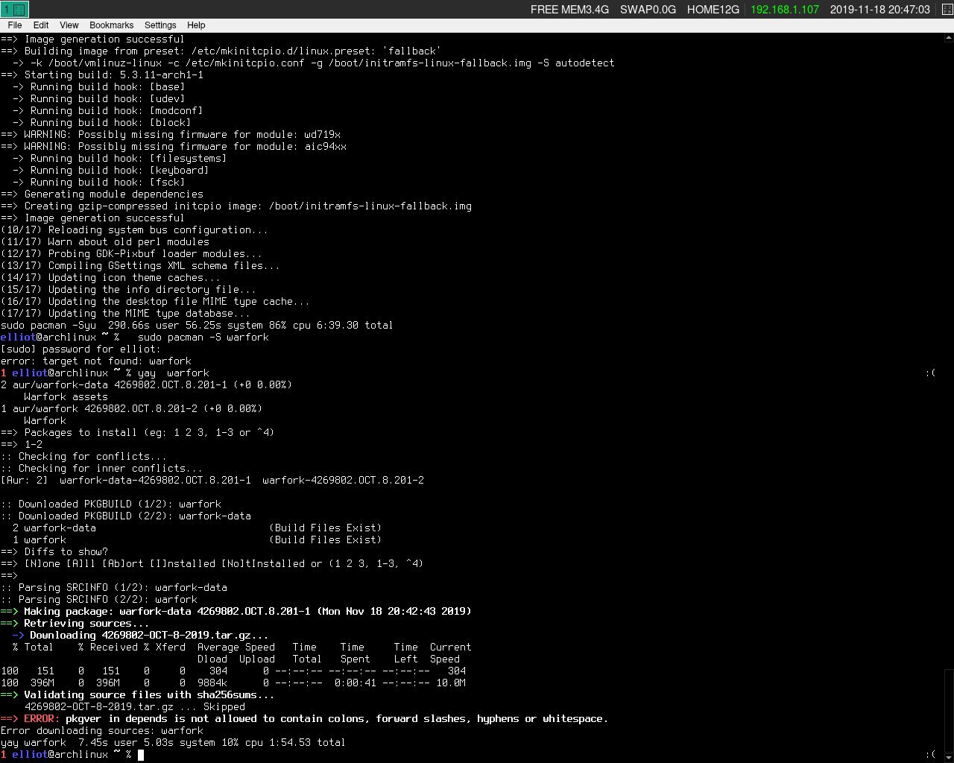The height and width of the screenshot is (763, 954).
Task: Click 'Running build hook: [keyboard]' line
Action: click(x=110, y=170)
